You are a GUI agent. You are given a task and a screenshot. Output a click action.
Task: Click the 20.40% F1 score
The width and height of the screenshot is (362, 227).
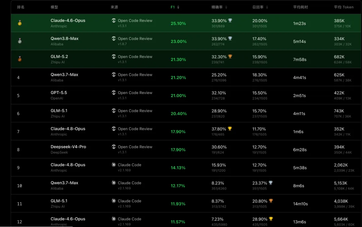click(179, 113)
